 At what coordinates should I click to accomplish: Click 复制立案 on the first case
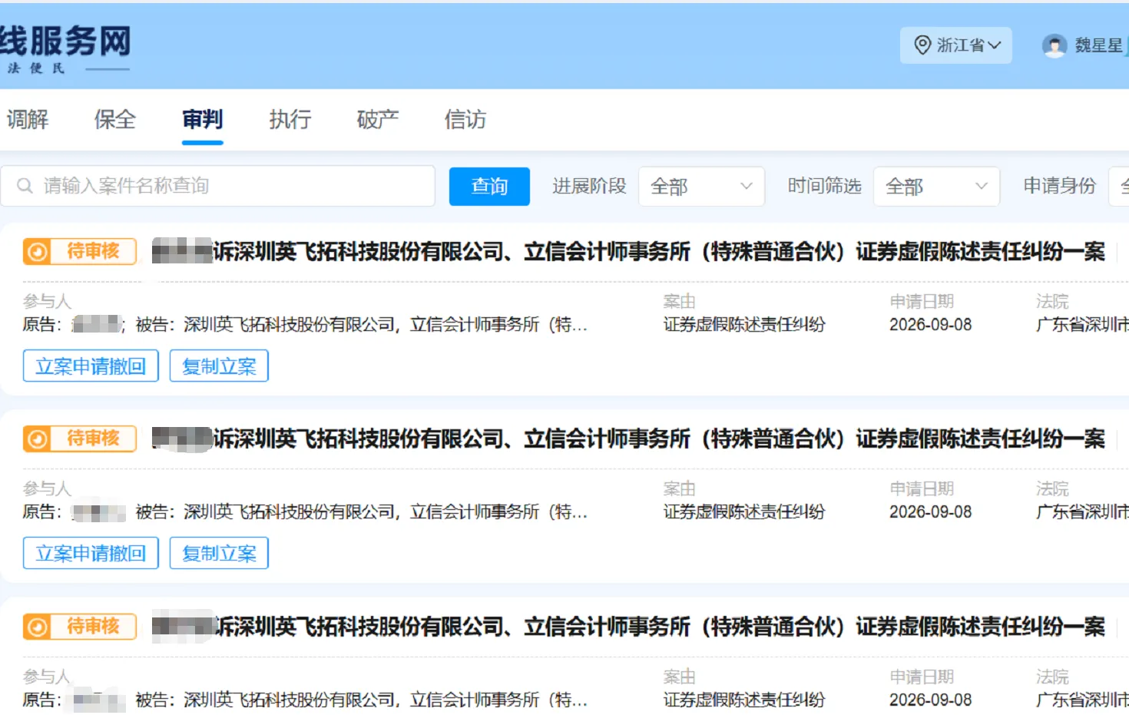point(219,366)
